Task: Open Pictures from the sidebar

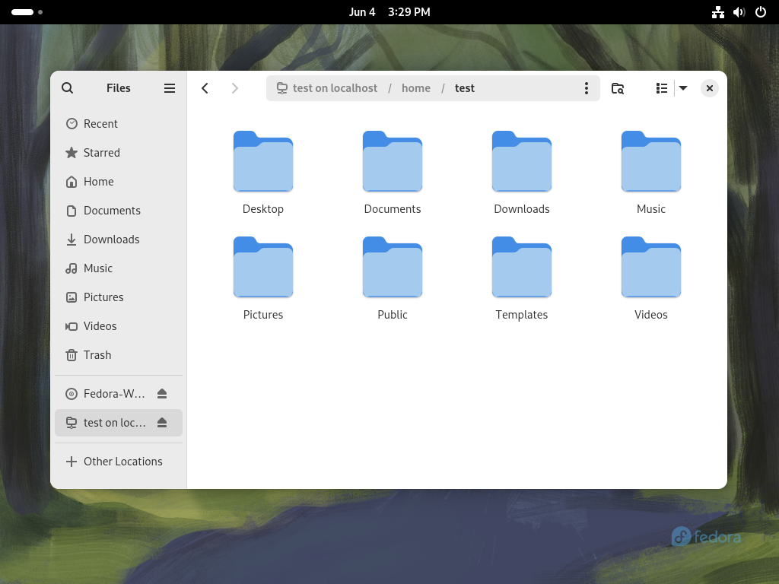Action: (x=119, y=297)
